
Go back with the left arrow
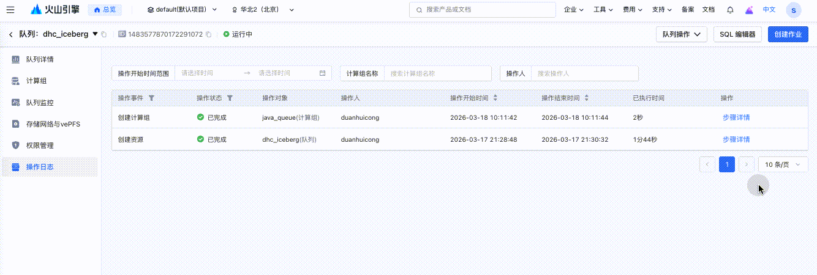point(10,34)
